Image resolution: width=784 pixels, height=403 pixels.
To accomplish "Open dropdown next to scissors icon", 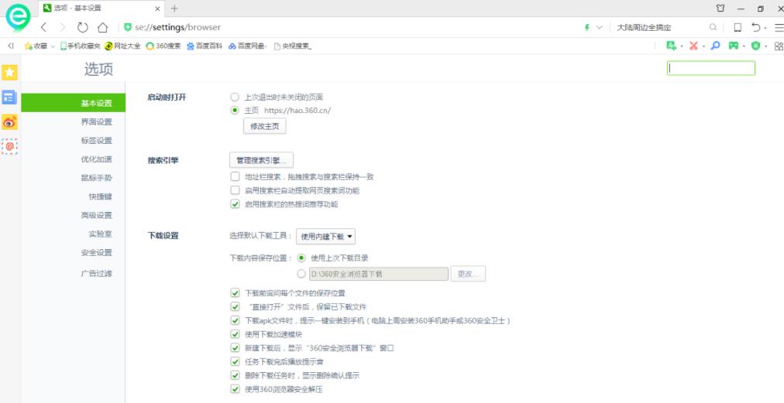I will pyautogui.click(x=703, y=46).
